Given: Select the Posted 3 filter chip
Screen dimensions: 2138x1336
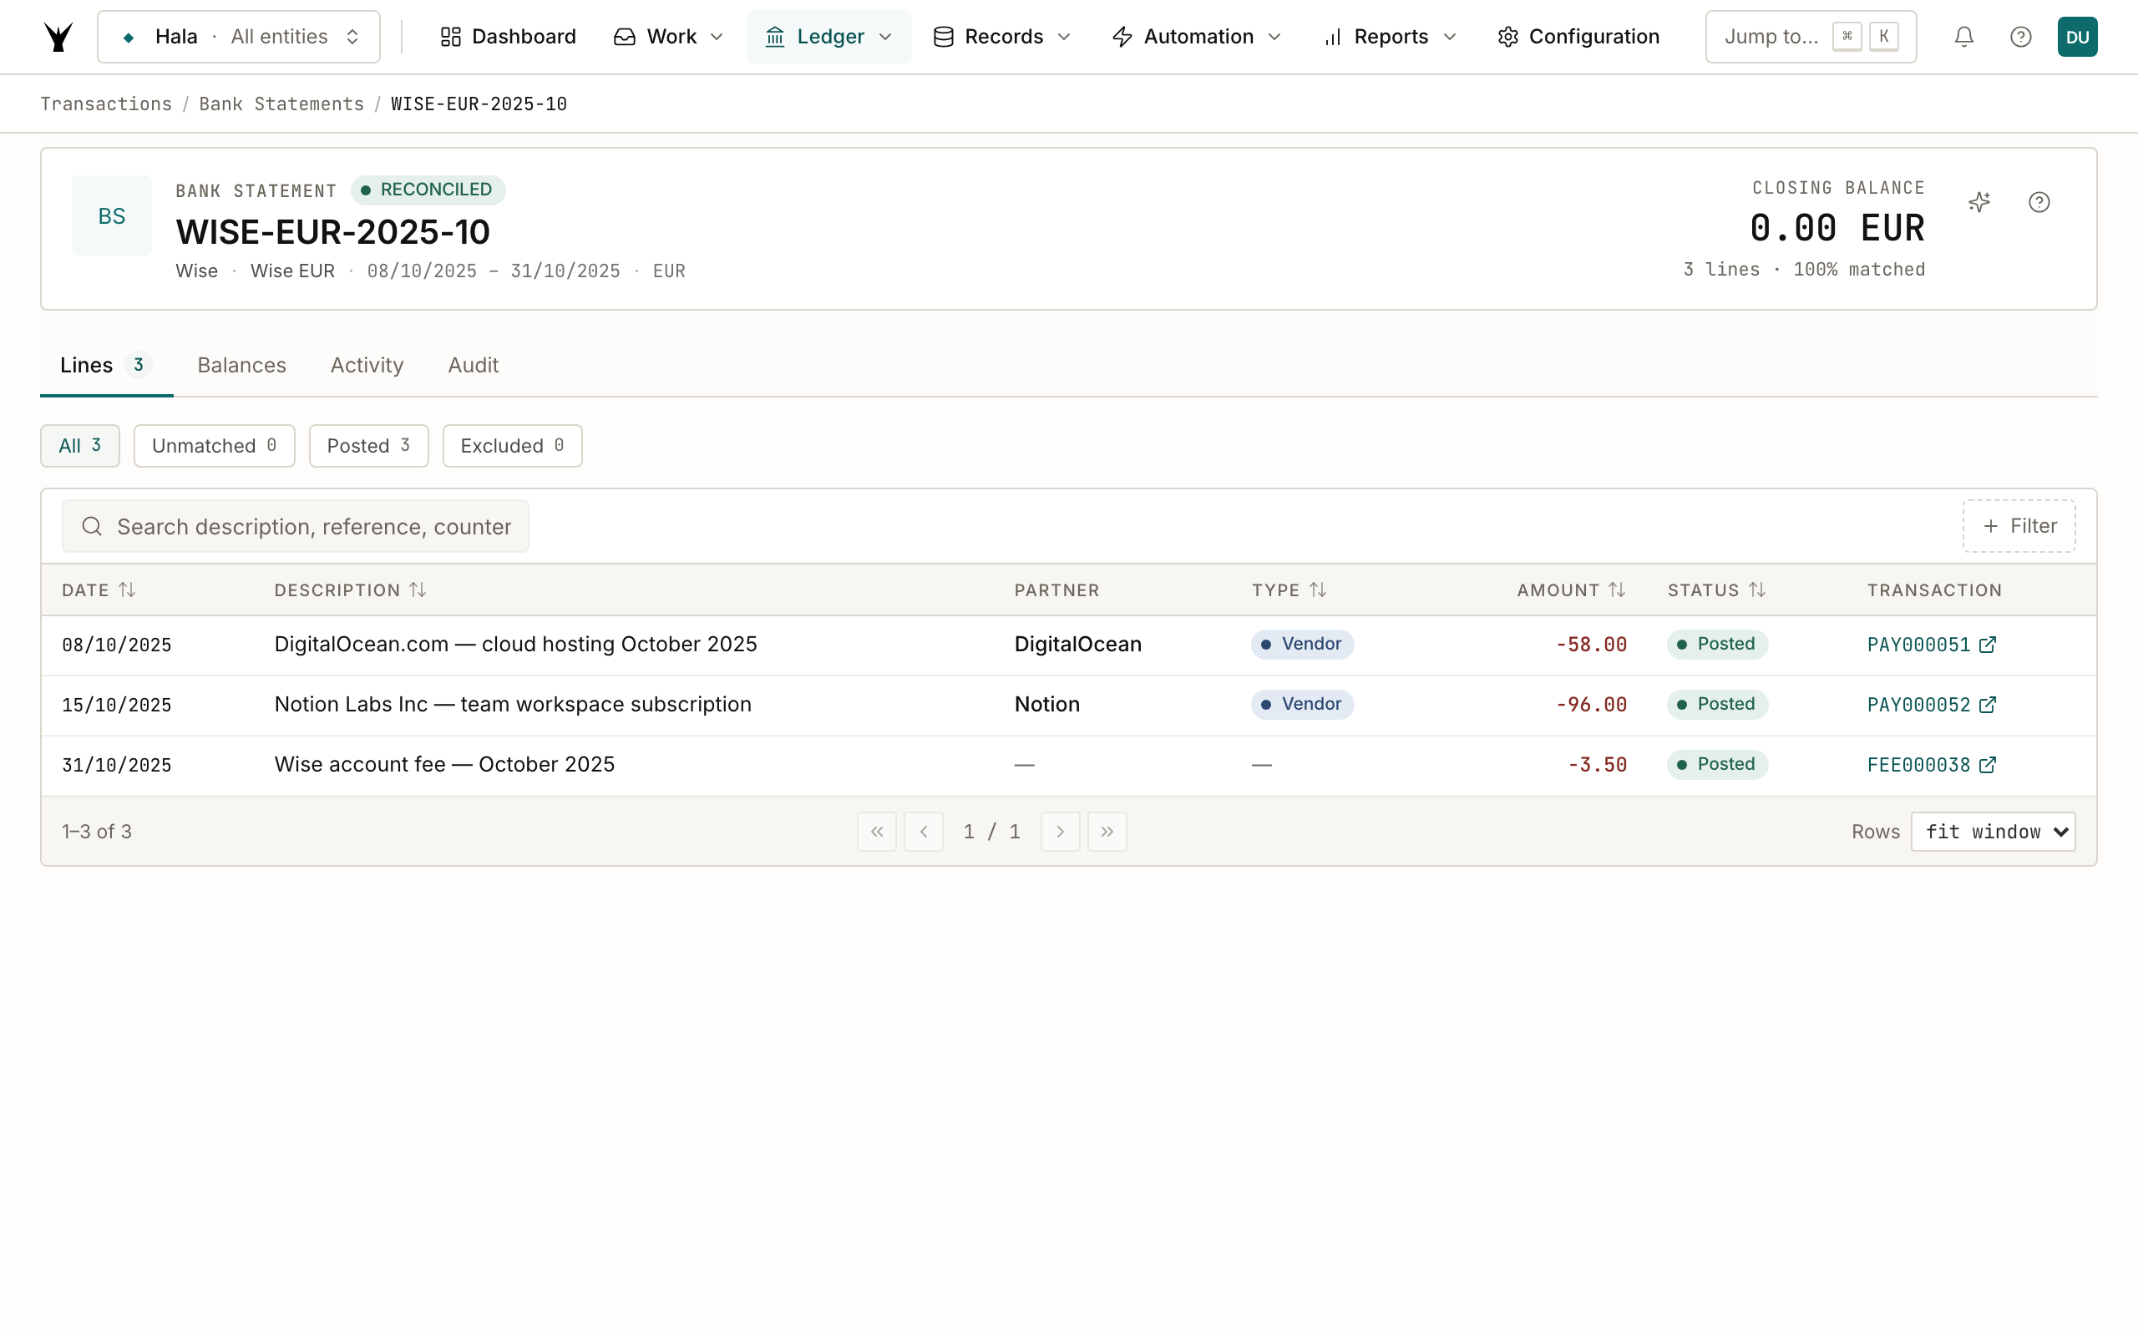Looking at the screenshot, I should [368, 445].
